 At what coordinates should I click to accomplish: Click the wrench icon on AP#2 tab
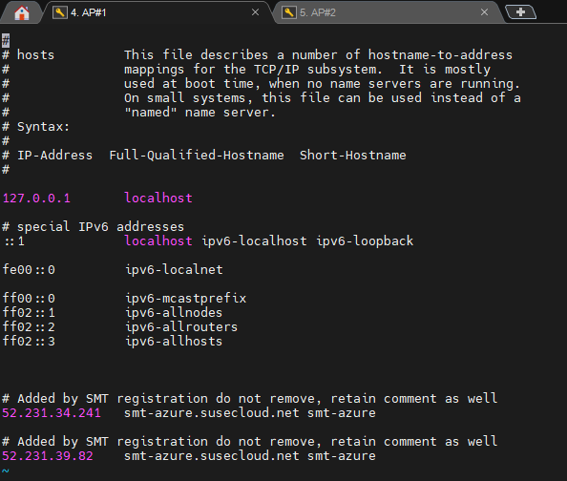click(x=289, y=12)
